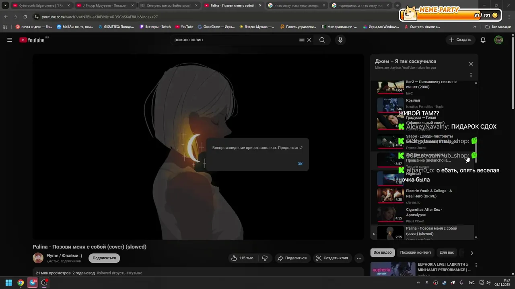
Task: Confirm OK to continue playback
Action: coord(300,164)
